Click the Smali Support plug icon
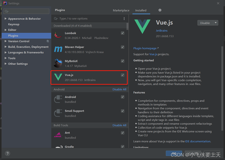225x160 pixels. click(x=58, y=113)
